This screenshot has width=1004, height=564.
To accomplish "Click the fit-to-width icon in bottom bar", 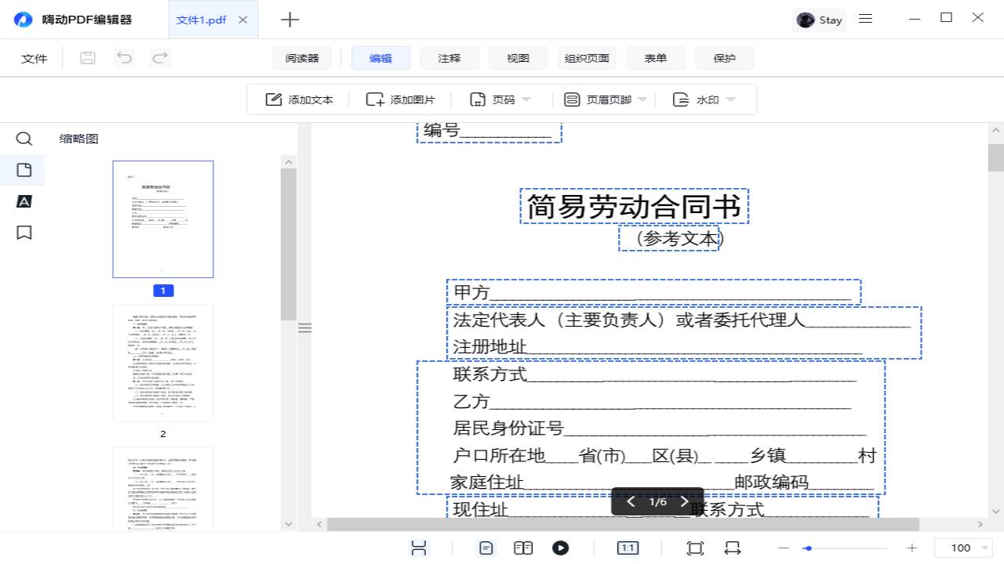I will 732,548.
